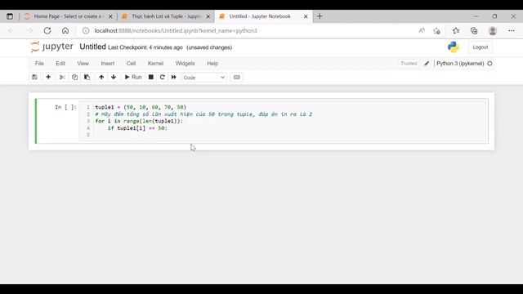Close the Untitled Jupyter Notebook tab
The image size is (523, 294).
[306, 16]
